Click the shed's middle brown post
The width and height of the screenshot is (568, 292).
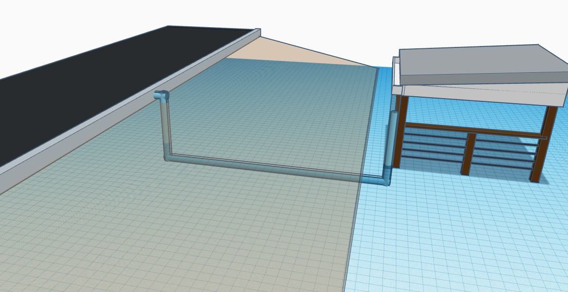[x=468, y=154]
